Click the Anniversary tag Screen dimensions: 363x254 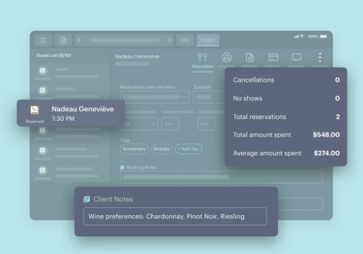click(x=134, y=149)
